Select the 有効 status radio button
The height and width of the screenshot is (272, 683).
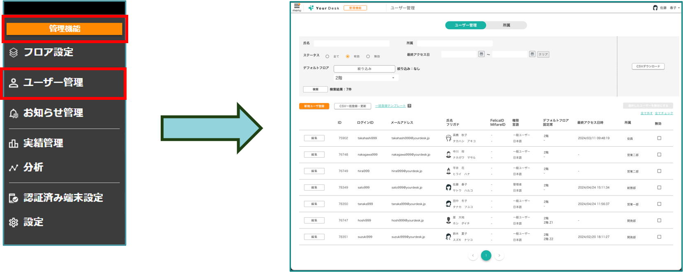(x=348, y=56)
